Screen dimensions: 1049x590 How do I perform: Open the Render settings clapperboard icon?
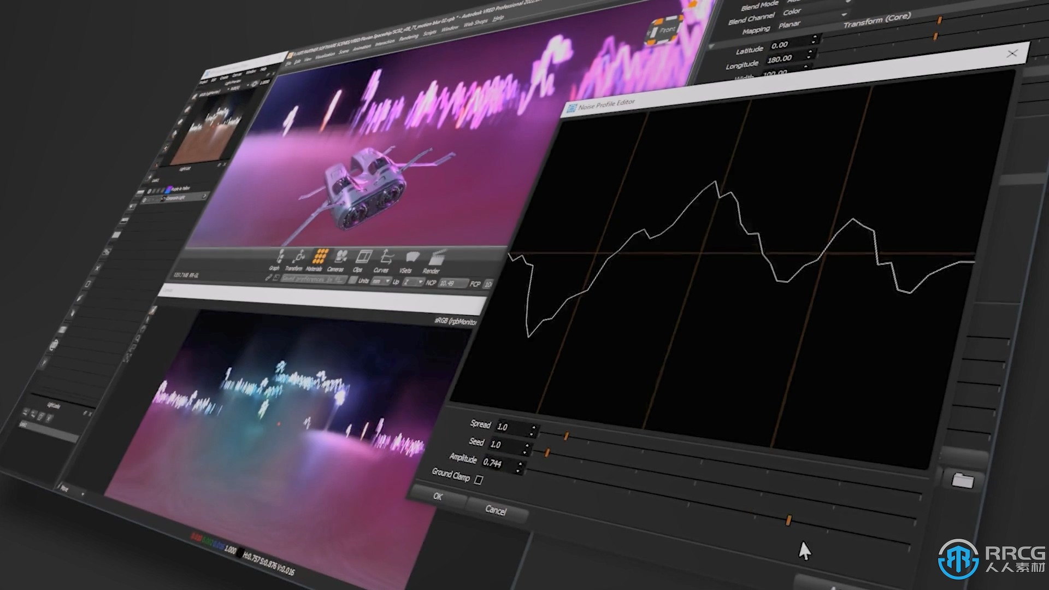click(x=434, y=263)
